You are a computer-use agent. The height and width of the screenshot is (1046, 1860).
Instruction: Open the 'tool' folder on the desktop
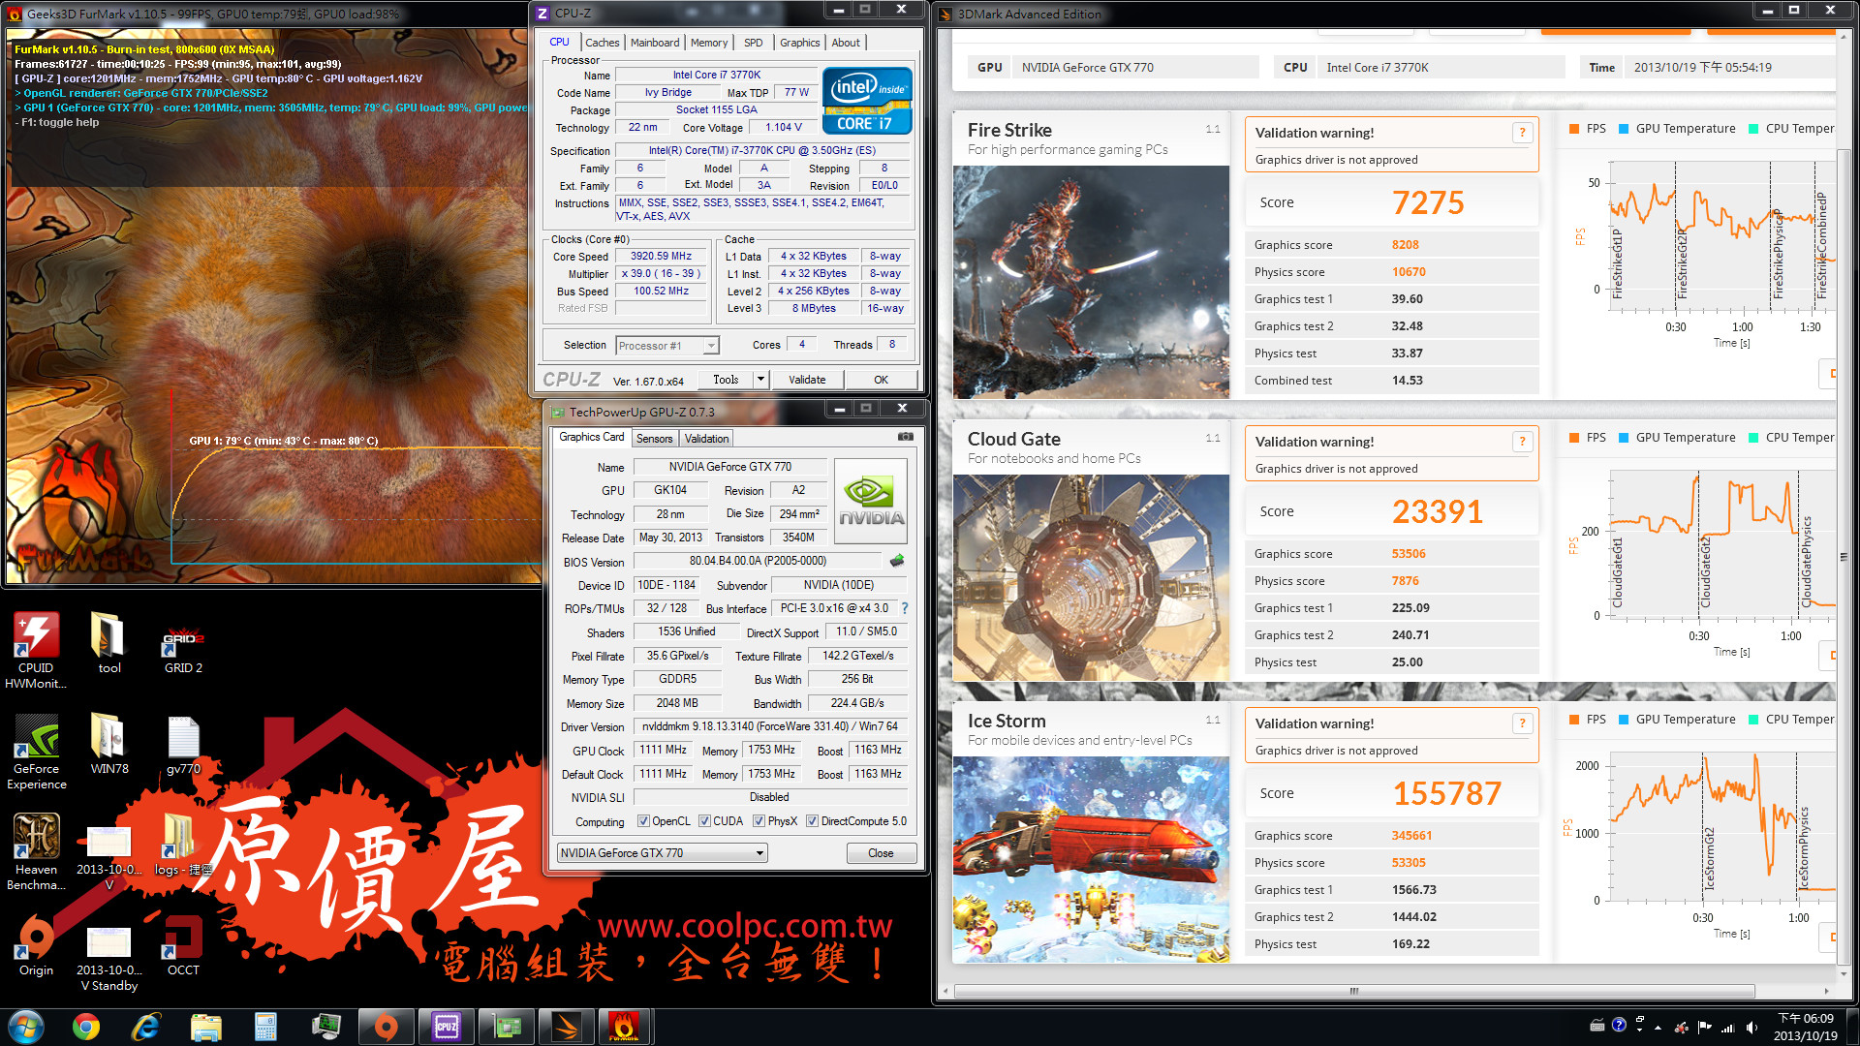(x=108, y=643)
